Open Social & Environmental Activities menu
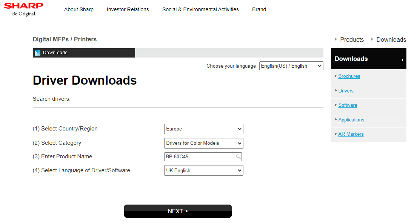Screen dimensions: 417x223 coord(200,9)
